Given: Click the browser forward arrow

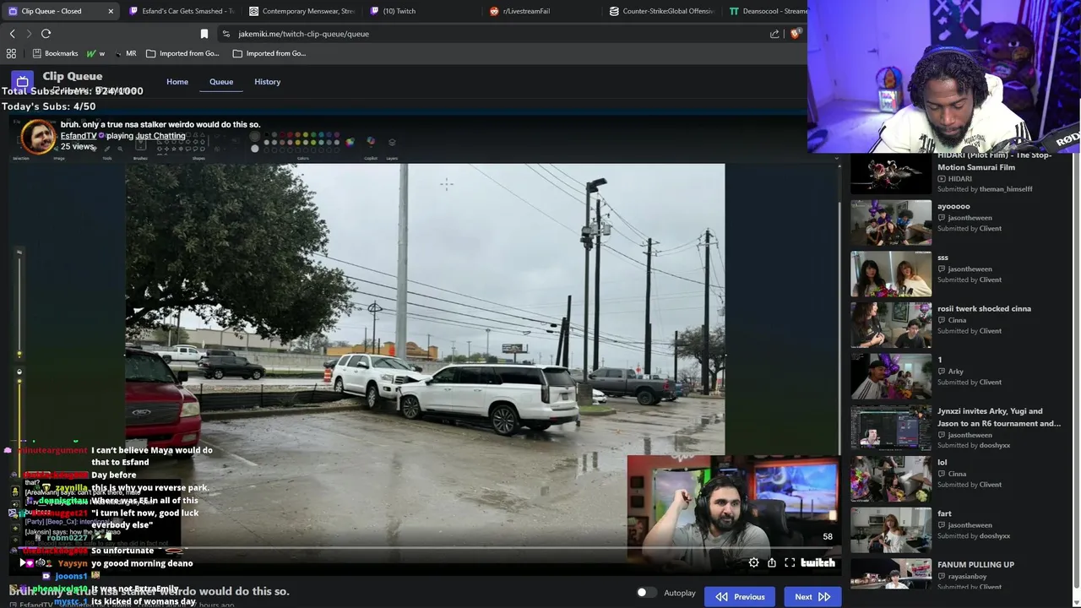Looking at the screenshot, I should (29, 34).
